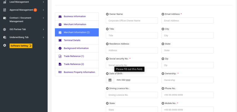Click the Contract / Document Management folder icon

[x=5, y=18]
